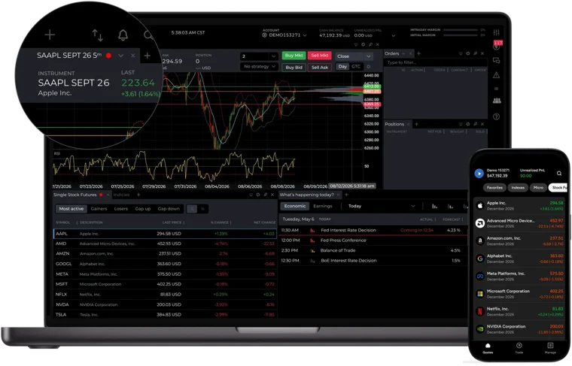Pop out the Single Stock Futures panel

click(x=265, y=195)
